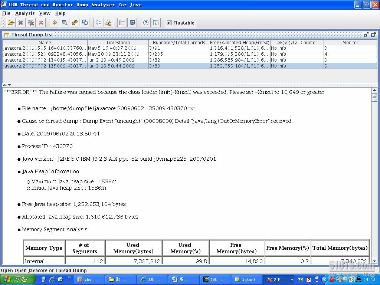Select javacore.20090602.135009 dump row

click(x=190, y=66)
